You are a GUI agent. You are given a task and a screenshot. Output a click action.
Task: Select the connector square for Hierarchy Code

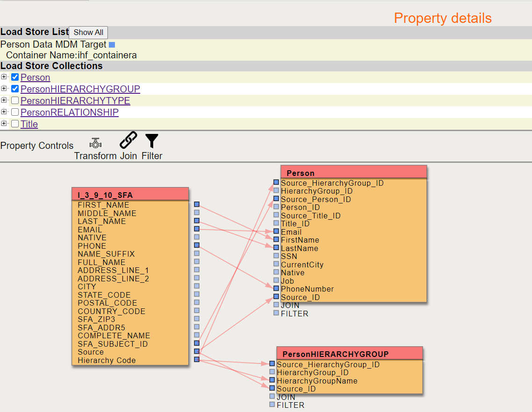(197, 359)
